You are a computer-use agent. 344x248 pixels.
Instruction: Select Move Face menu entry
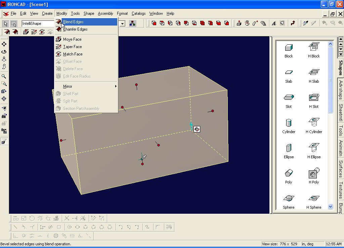pyautogui.click(x=86, y=39)
